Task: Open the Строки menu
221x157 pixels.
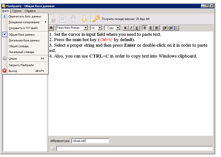Action: 17,11
